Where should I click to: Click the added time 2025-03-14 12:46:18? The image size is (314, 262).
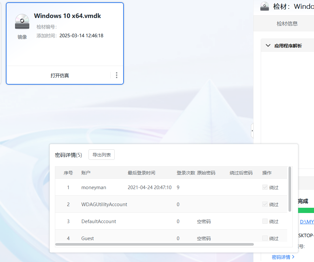[81, 36]
